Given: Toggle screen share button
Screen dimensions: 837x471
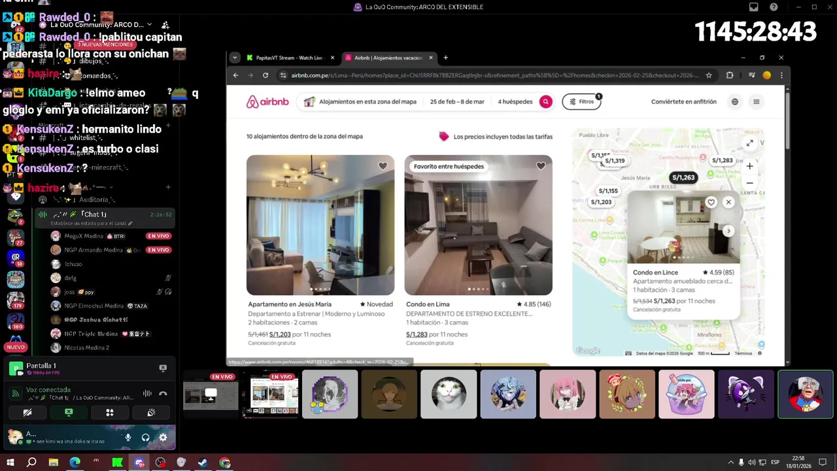Looking at the screenshot, I should point(69,413).
